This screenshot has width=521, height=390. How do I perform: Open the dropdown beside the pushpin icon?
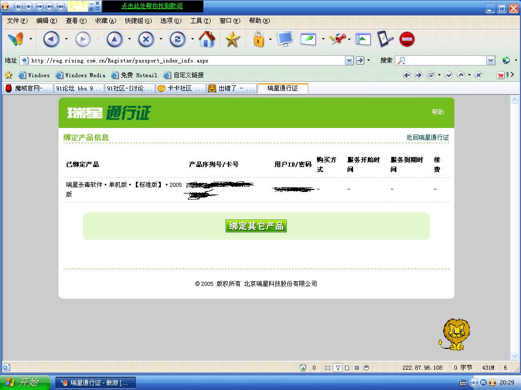click(349, 39)
